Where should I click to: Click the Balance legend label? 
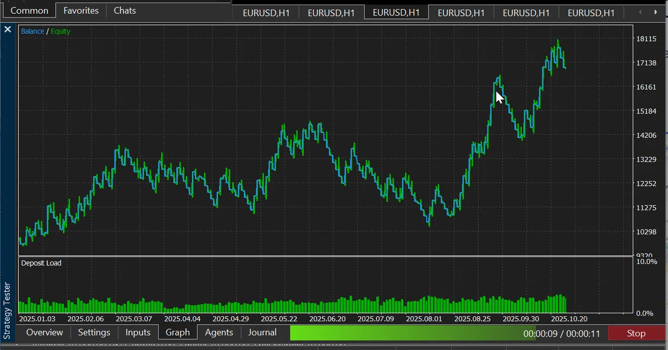pyautogui.click(x=32, y=31)
